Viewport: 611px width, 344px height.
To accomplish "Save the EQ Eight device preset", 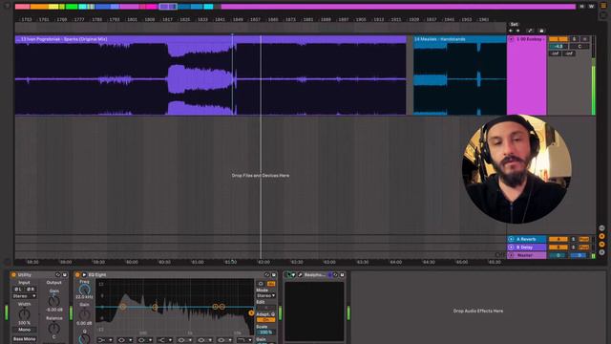I will (274, 275).
